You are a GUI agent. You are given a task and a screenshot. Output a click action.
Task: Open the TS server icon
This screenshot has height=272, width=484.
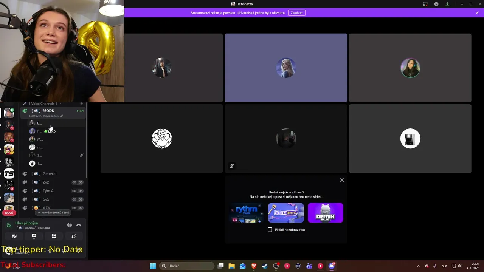(9, 174)
